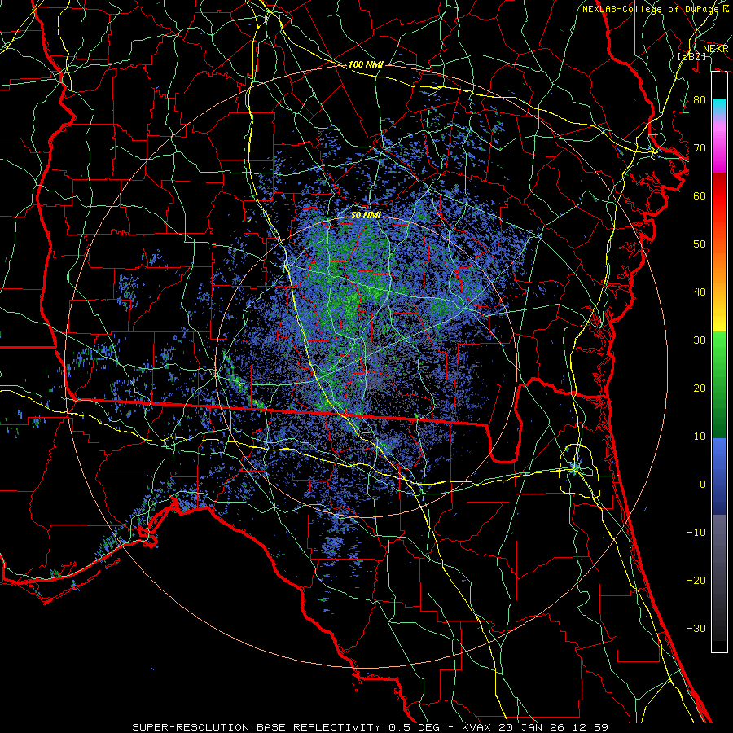
Task: Click the 80 value on the dBZ scale
Action: click(700, 99)
